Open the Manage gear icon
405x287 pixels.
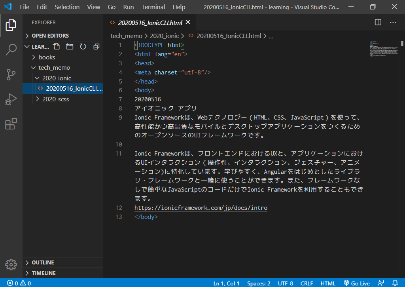[11, 264]
